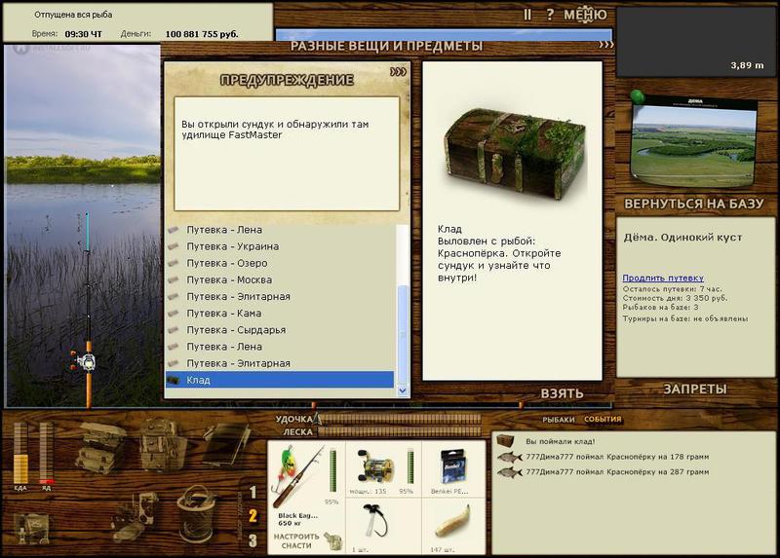This screenshot has width=780, height=558.
Task: Click Осталось путевки: 7 час. text
Action: point(673,288)
